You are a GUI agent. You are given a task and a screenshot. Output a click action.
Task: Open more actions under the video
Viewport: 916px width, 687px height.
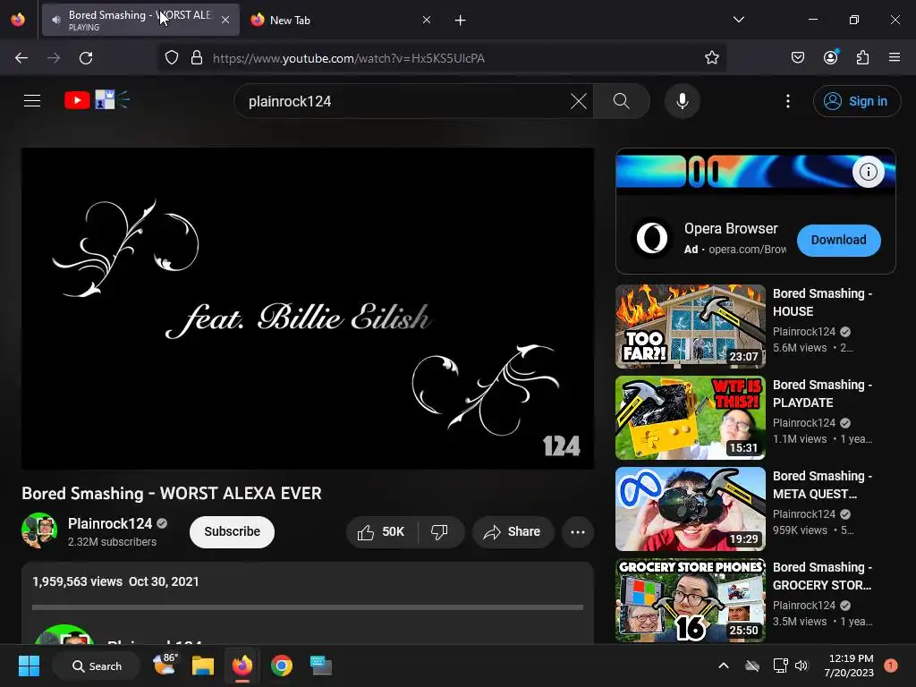pyautogui.click(x=577, y=532)
